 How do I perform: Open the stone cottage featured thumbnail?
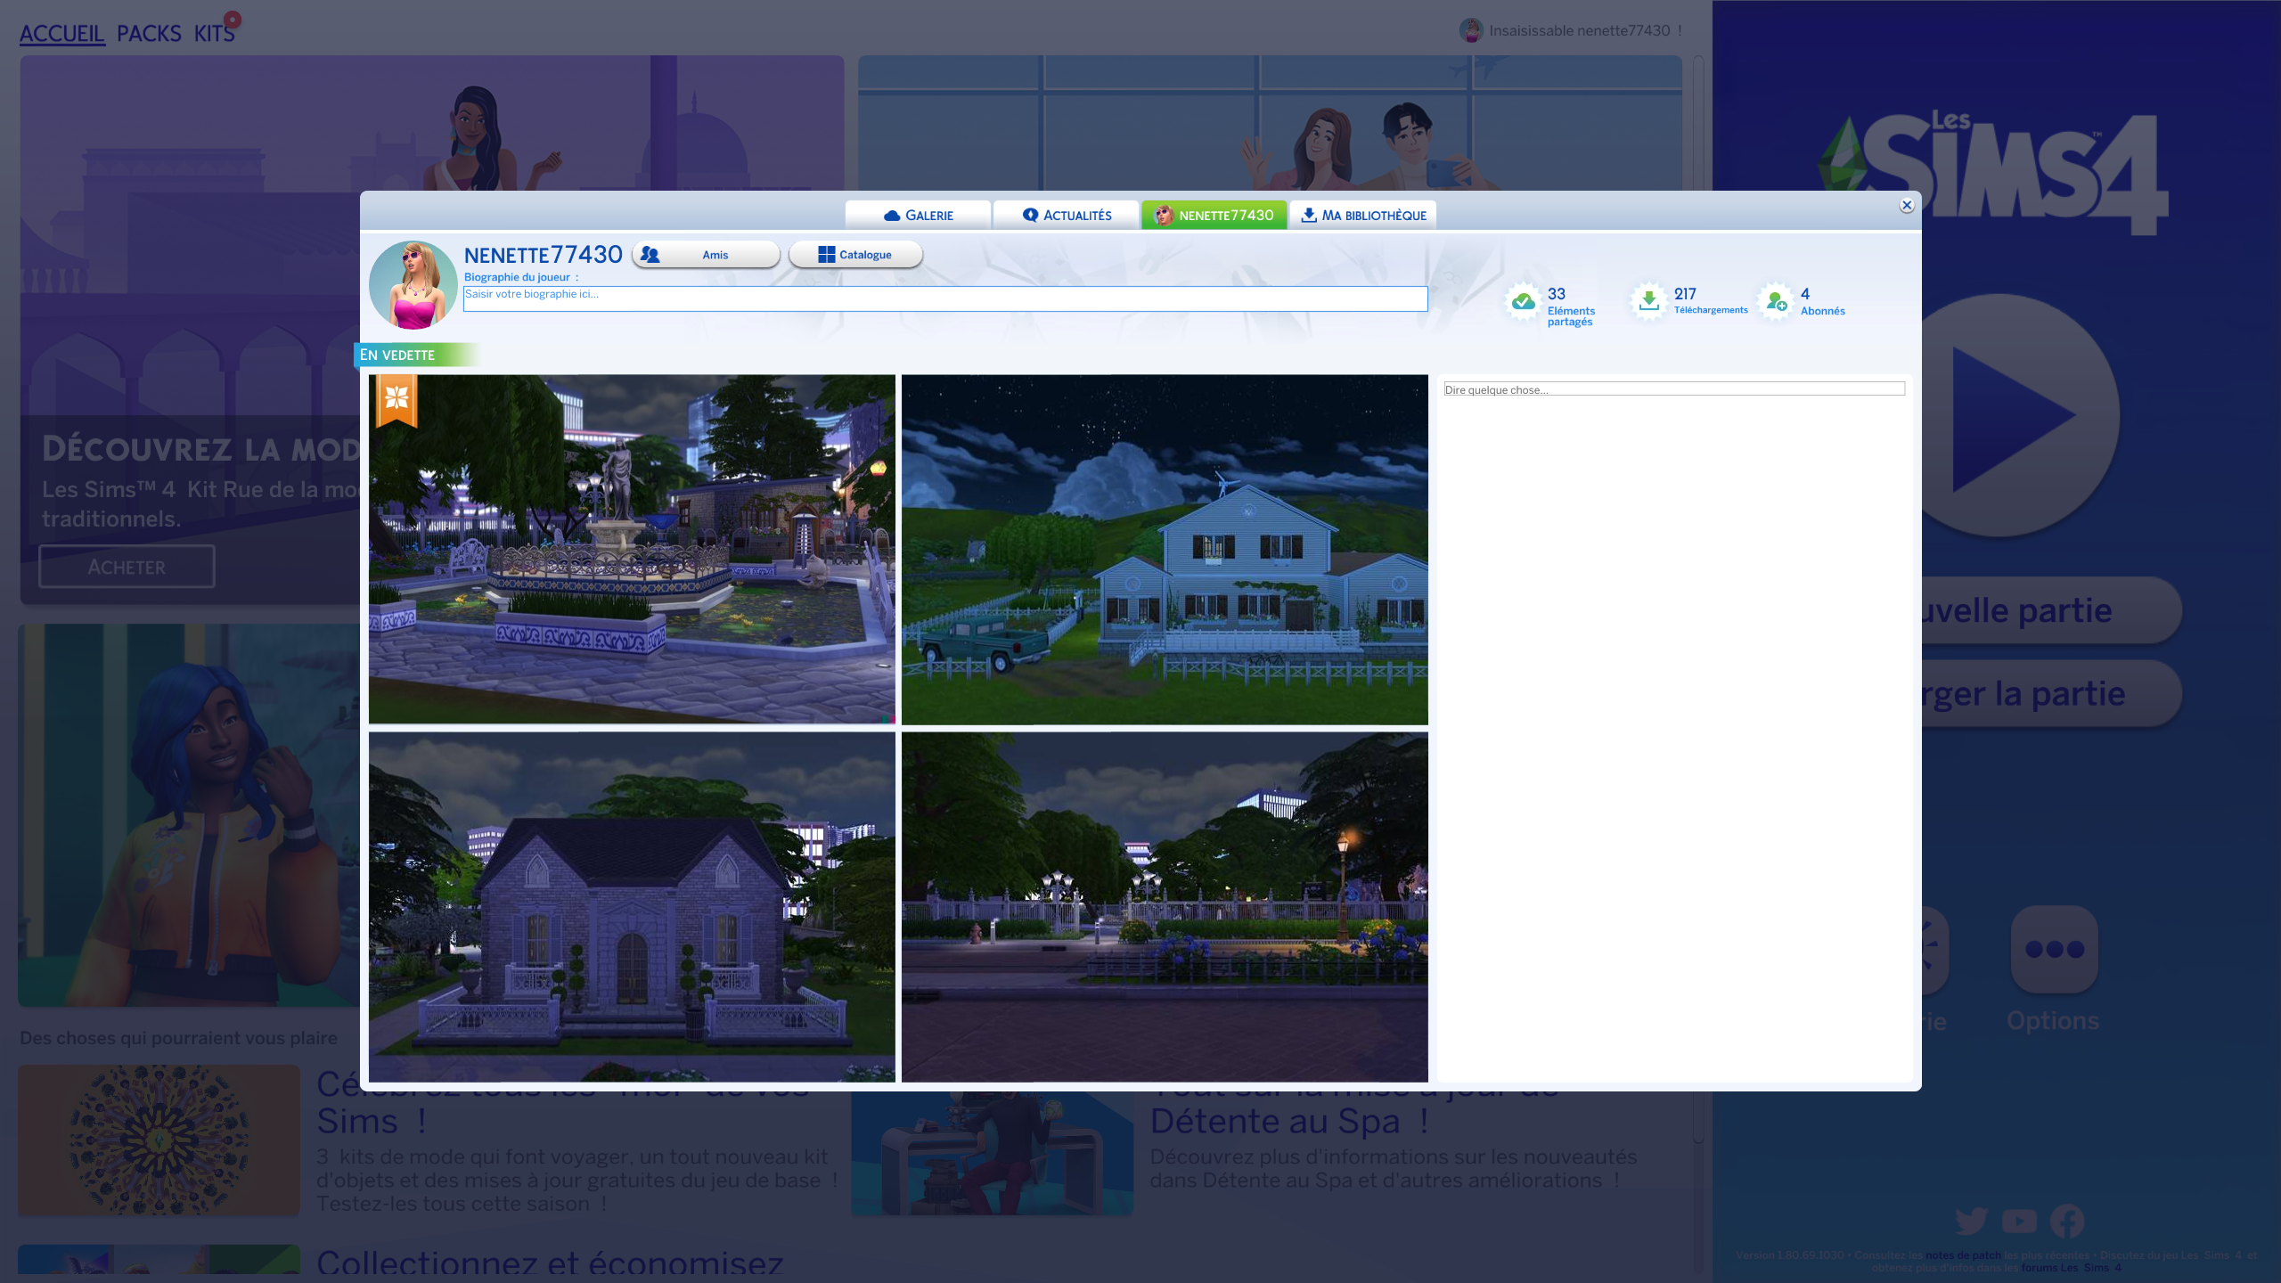(632, 907)
